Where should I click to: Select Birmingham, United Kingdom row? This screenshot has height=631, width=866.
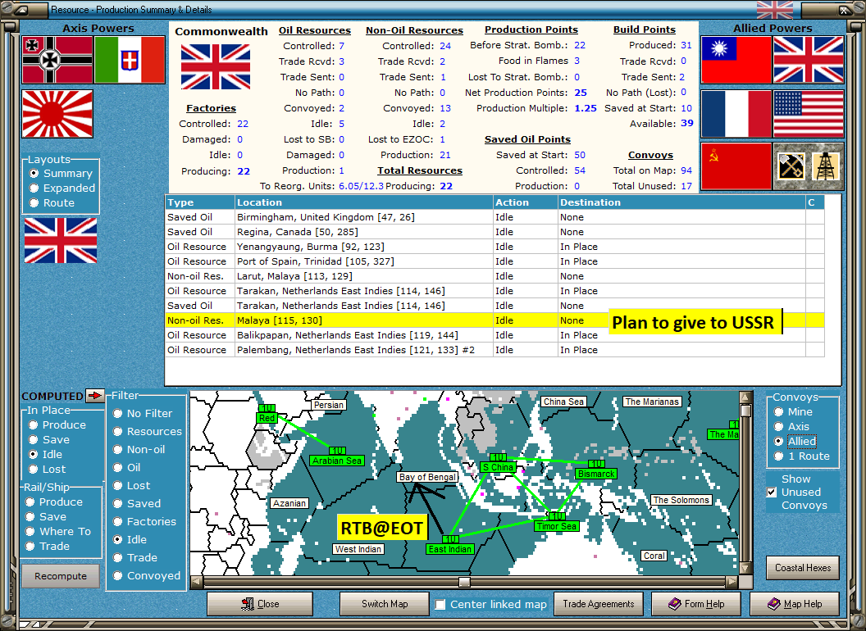495,217
